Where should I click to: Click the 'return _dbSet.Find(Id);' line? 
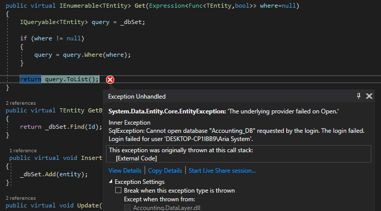click(x=59, y=127)
